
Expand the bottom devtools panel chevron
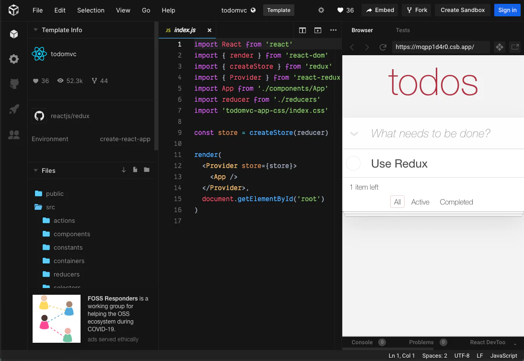click(x=515, y=344)
